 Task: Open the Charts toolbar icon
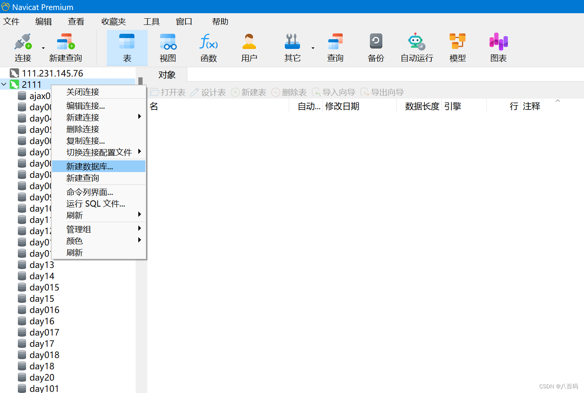pos(499,42)
